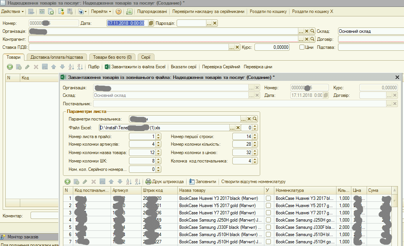Click the help question mark icon

coord(119,11)
